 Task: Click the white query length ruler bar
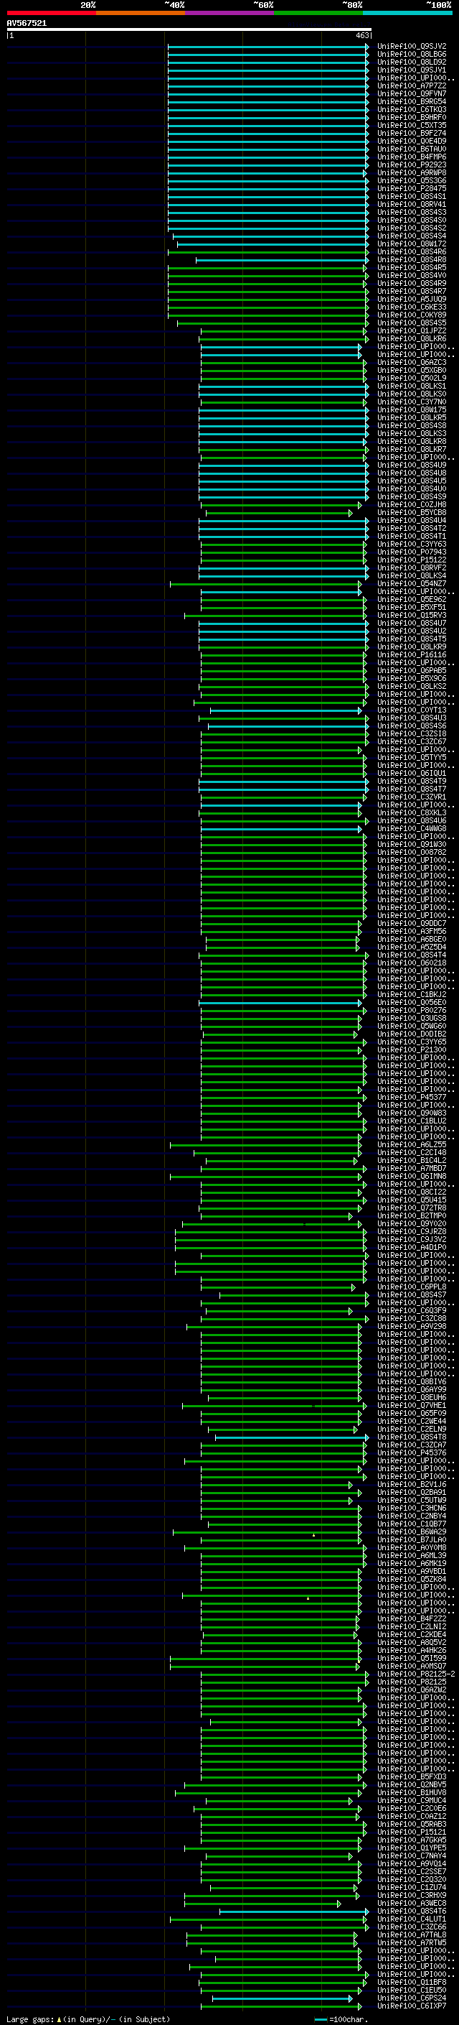click(x=189, y=30)
